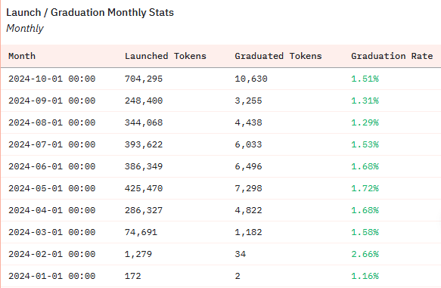441x288 pixels.
Task: Click launched tokens value '1,279'
Action: 138,254
